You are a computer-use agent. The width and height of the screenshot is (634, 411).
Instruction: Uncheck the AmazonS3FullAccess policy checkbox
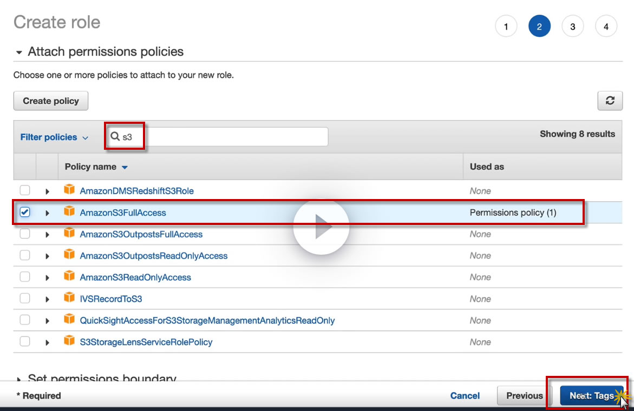pyautogui.click(x=25, y=213)
